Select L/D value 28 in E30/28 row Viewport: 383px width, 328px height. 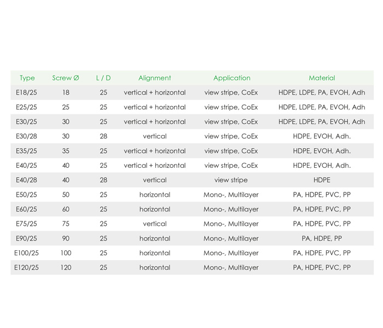tap(103, 136)
